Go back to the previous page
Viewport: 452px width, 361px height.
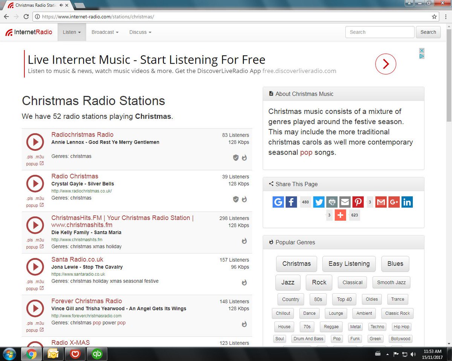pyautogui.click(x=6, y=17)
